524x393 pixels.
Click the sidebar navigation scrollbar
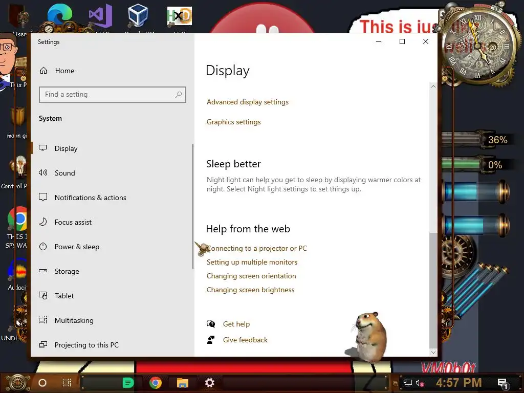[x=193, y=206]
